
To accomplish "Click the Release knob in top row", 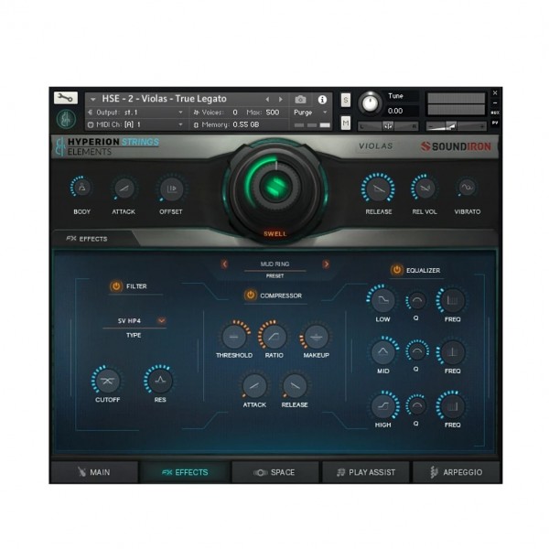I will [x=378, y=189].
